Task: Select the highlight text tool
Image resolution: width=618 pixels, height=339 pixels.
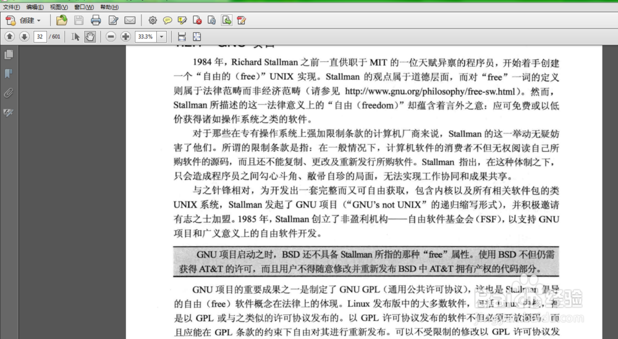Action: pyautogui.click(x=182, y=20)
